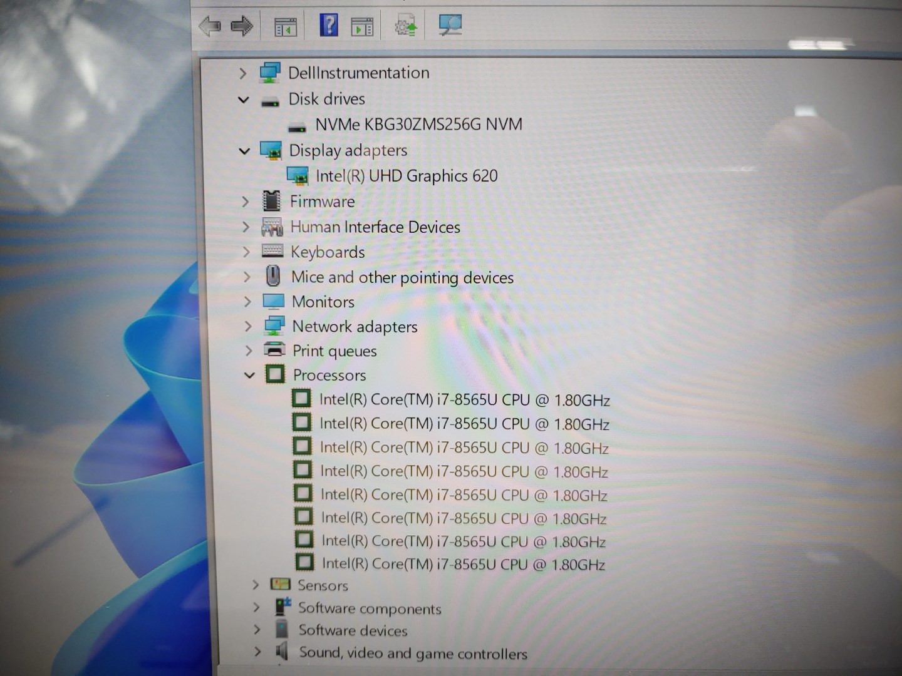
Task: Click Scan for hardware changes icon
Action: 450,25
